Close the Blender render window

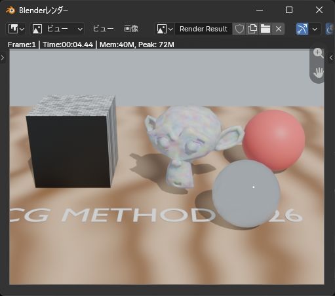(x=319, y=10)
